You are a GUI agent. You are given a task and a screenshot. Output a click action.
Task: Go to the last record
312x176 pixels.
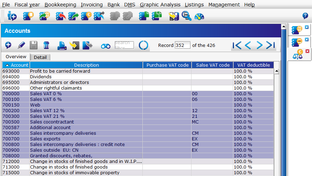(271, 45)
